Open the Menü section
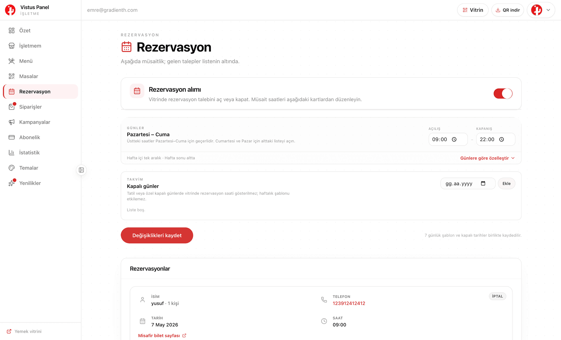This screenshot has height=340, width=561. click(x=41, y=61)
